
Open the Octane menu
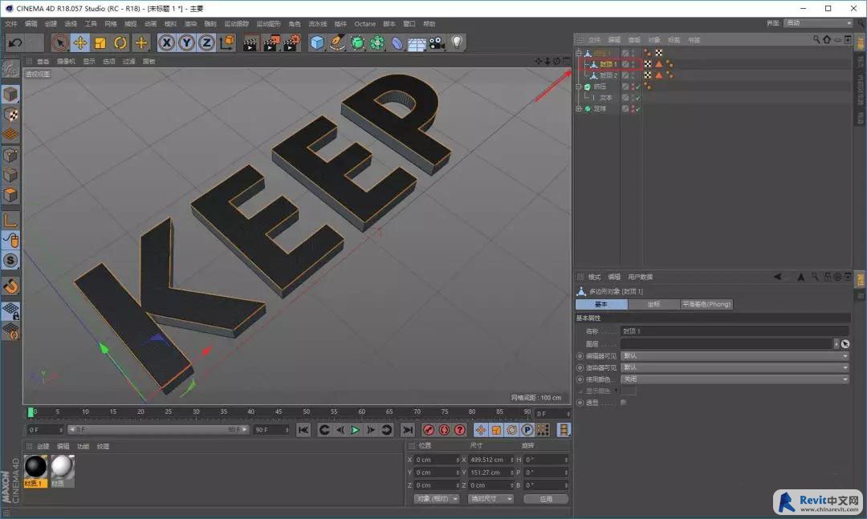[365, 24]
